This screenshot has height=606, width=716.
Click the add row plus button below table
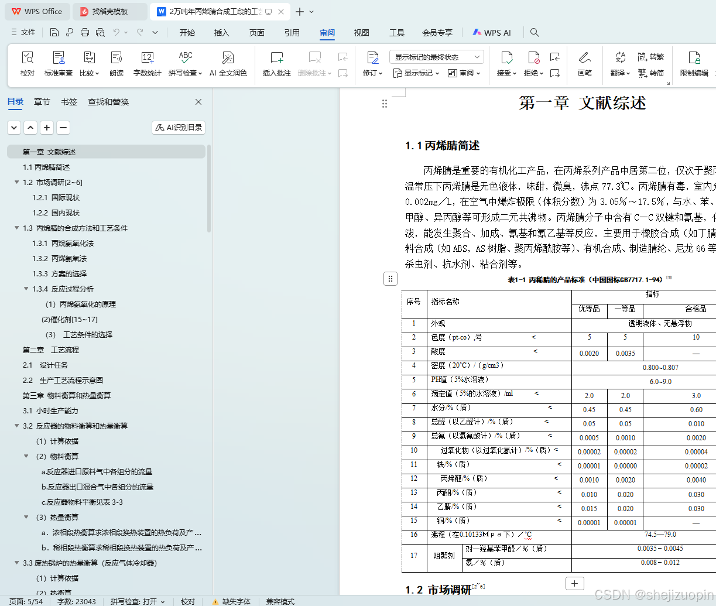(x=574, y=583)
